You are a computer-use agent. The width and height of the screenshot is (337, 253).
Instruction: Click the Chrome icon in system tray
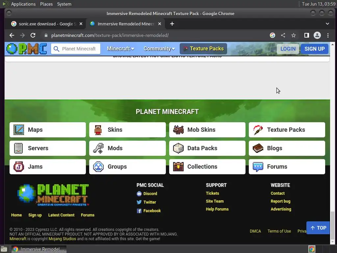coord(312,249)
